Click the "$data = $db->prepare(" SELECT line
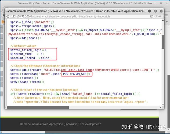Image resolution: width=170 pixels, height=134 pixels. click(x=85, y=70)
